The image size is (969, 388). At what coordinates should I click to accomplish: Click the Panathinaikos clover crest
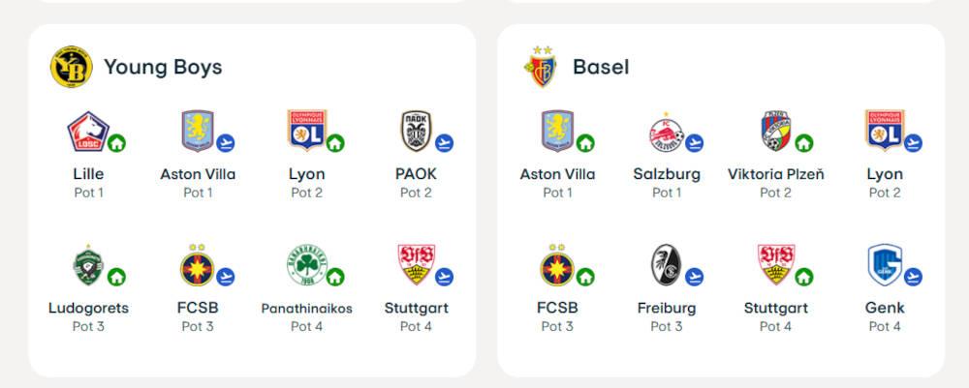click(x=306, y=264)
